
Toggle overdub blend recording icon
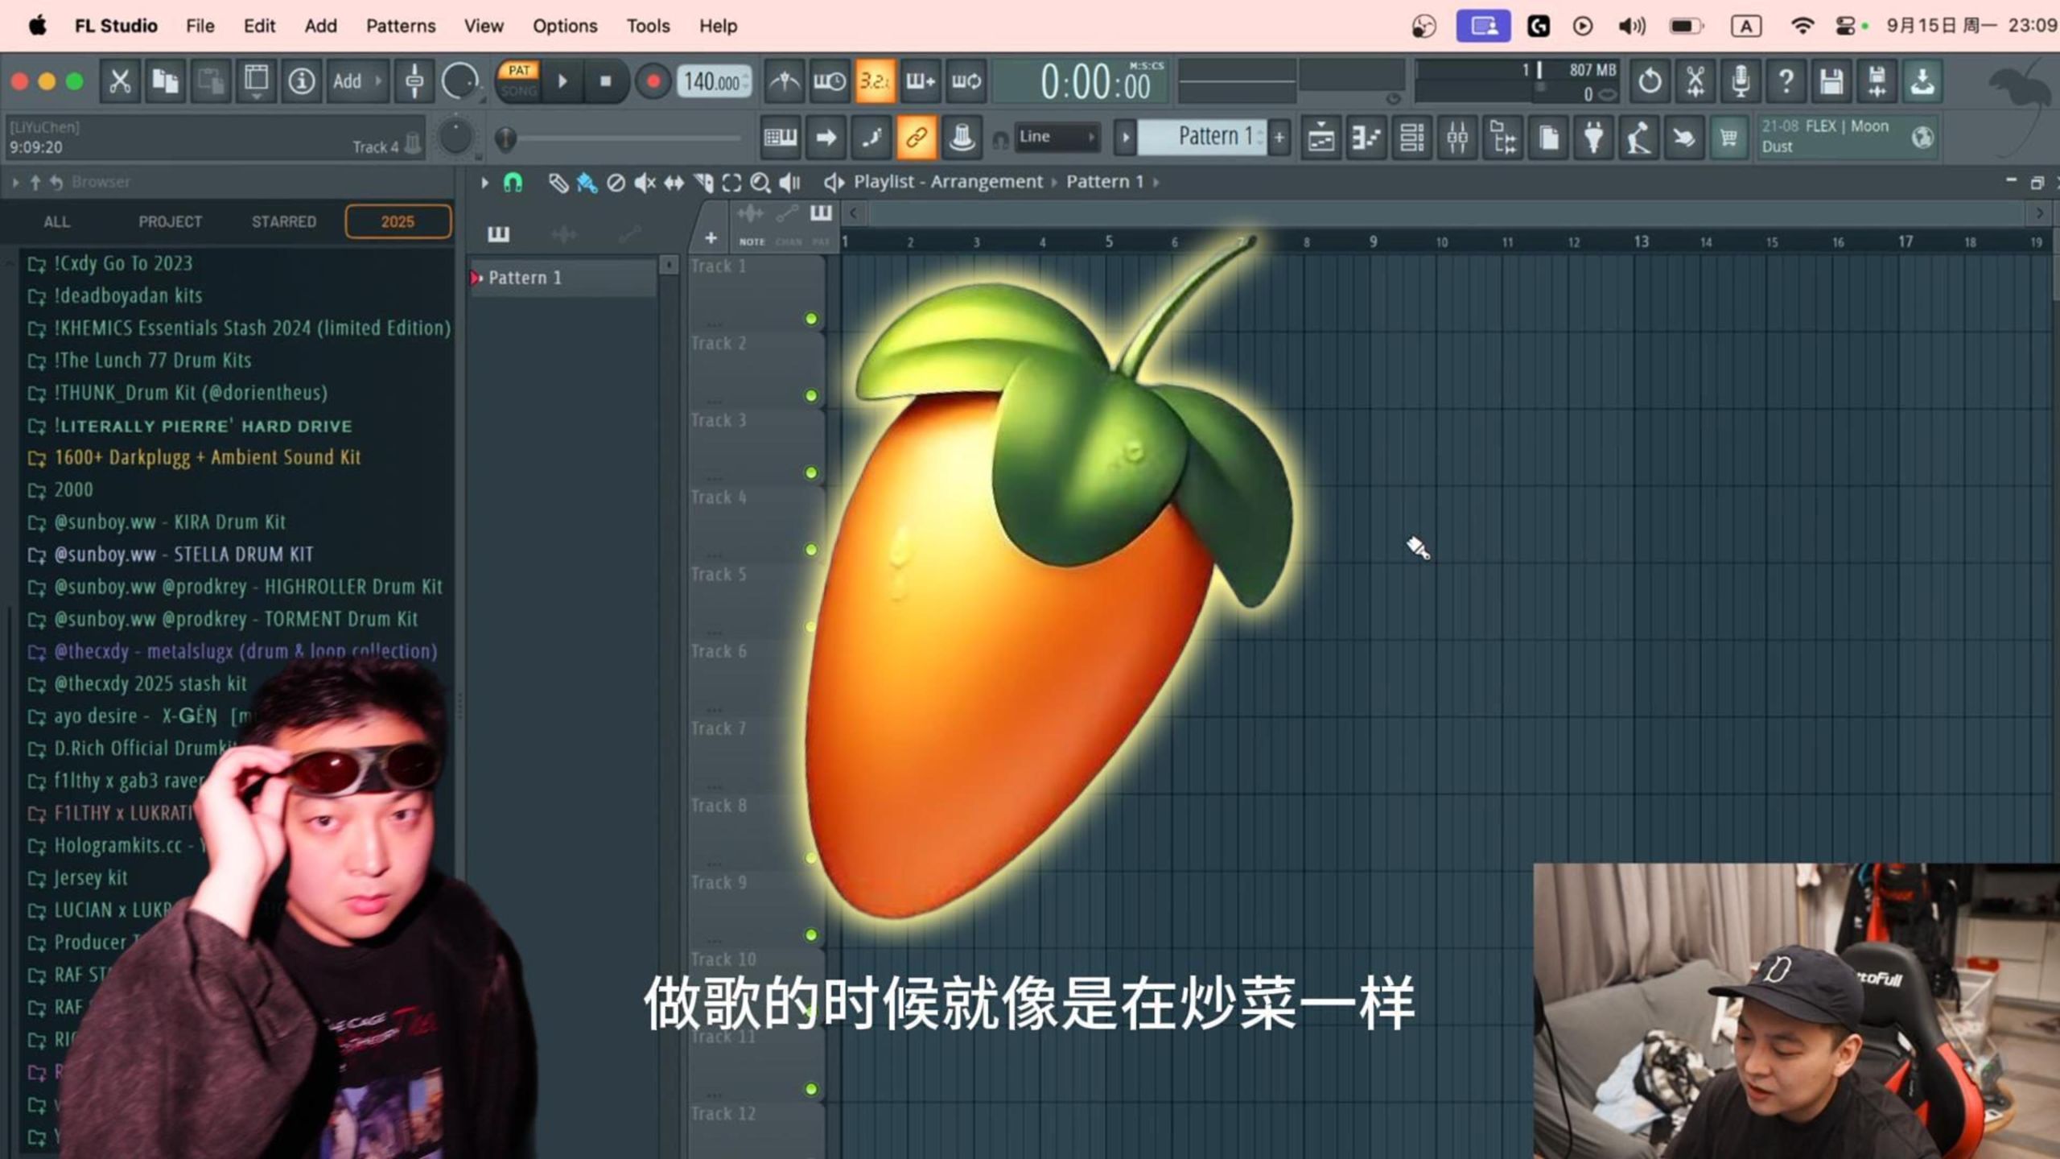click(920, 81)
